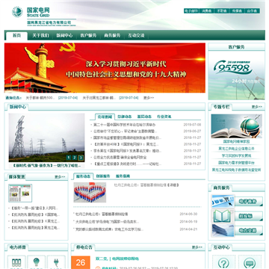Open the 新闻中心 navigation item
269x269 pixels.
(x=64, y=35)
